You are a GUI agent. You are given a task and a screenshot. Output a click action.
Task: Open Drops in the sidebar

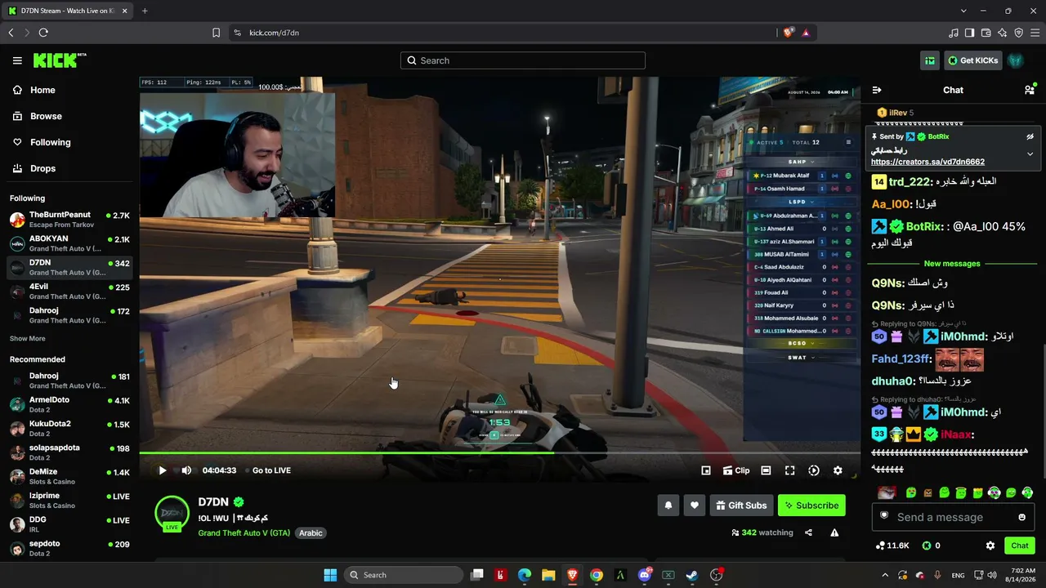pos(69,168)
